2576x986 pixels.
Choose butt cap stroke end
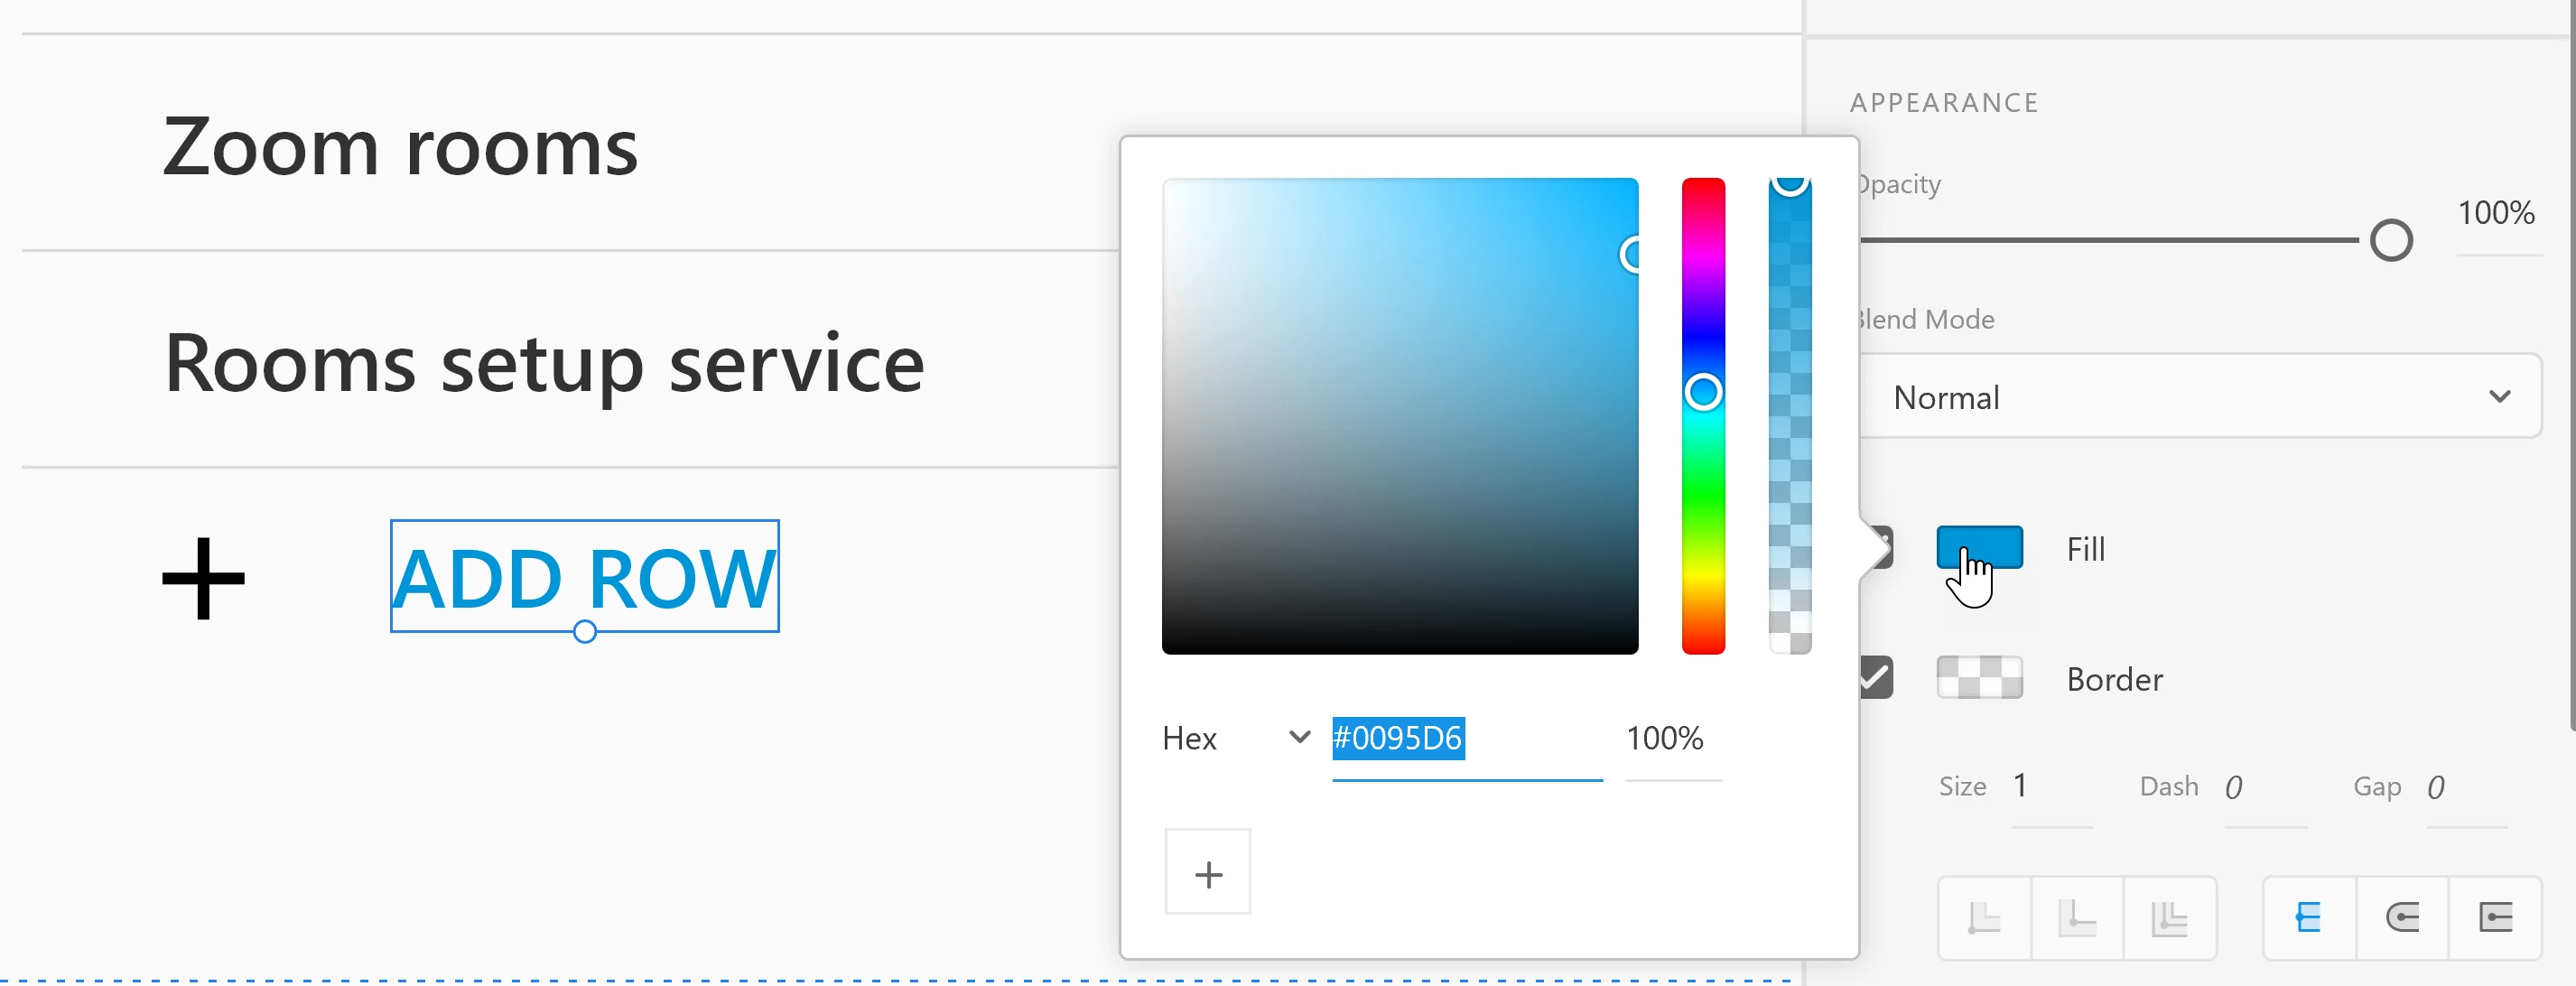[x=2309, y=917]
